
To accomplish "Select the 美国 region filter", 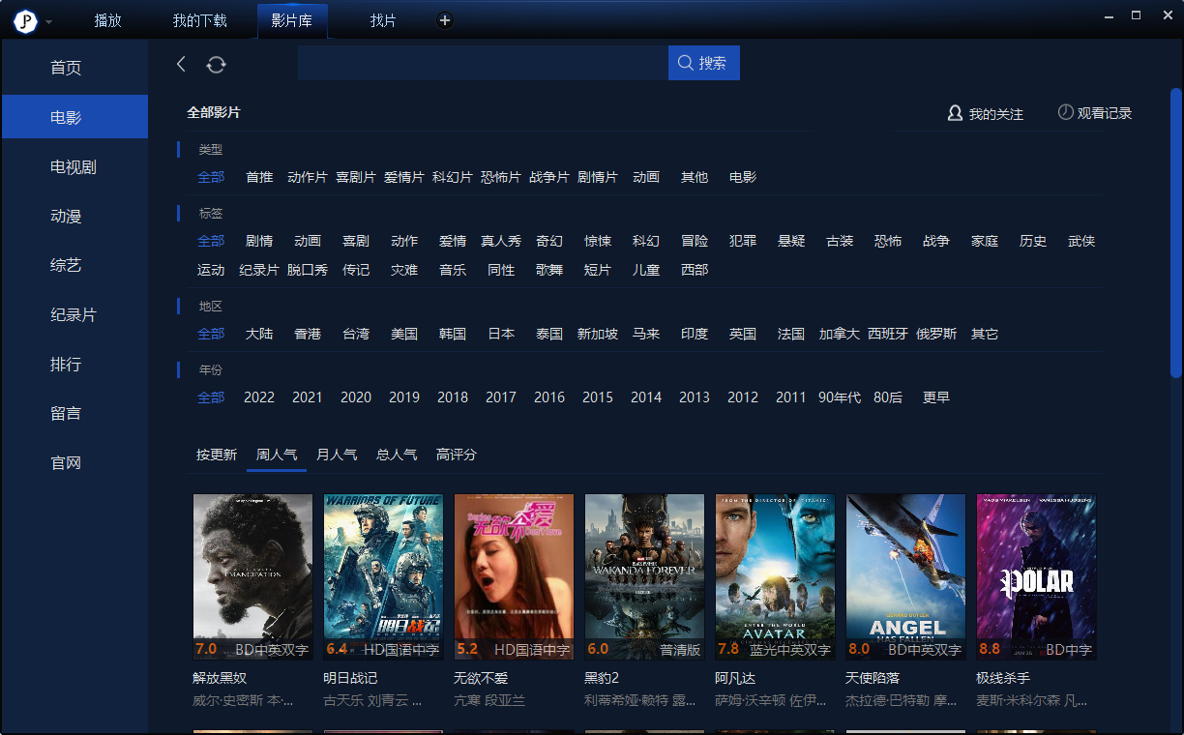I will (x=404, y=334).
